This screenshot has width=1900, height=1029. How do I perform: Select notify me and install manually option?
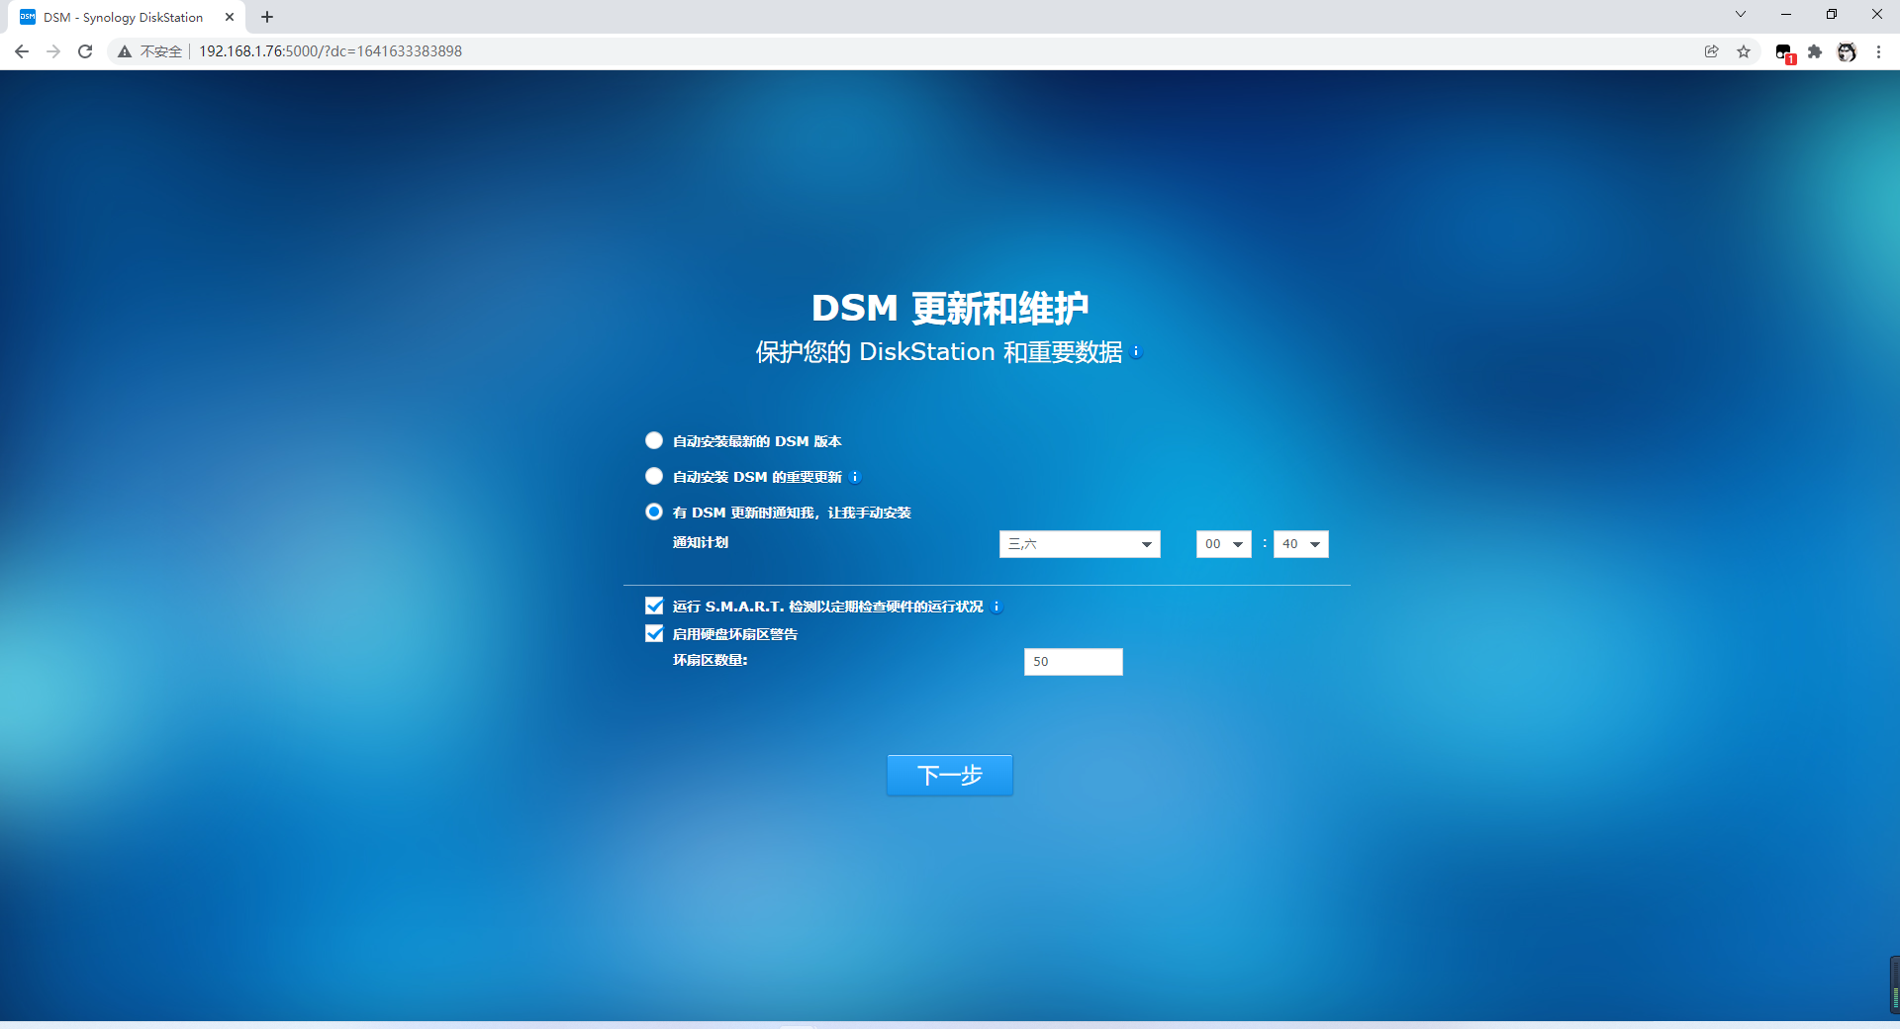click(654, 512)
